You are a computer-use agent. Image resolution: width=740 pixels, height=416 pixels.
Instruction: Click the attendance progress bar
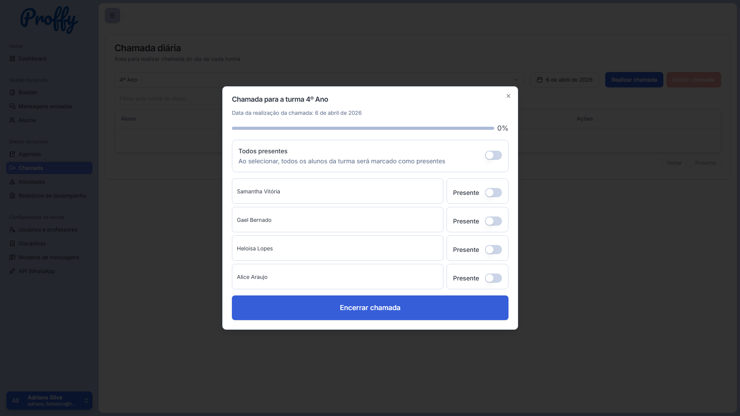(362, 128)
